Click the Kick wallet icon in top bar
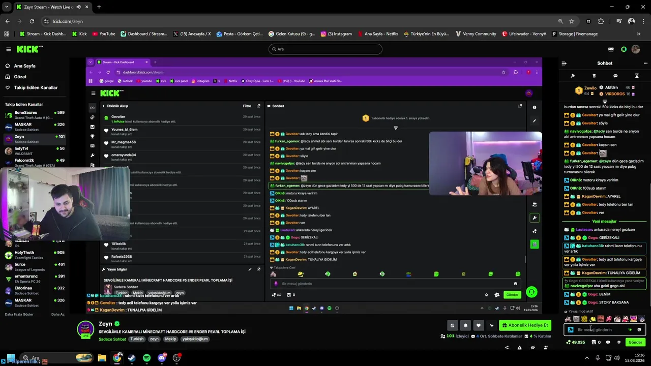 pyautogui.click(x=611, y=49)
